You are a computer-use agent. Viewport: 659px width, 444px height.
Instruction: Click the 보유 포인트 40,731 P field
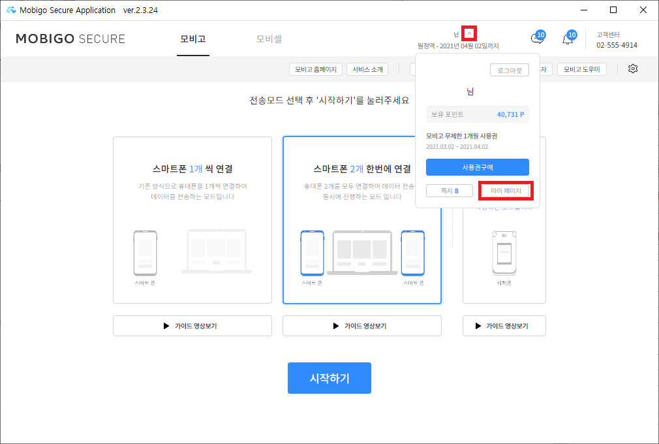tap(478, 114)
